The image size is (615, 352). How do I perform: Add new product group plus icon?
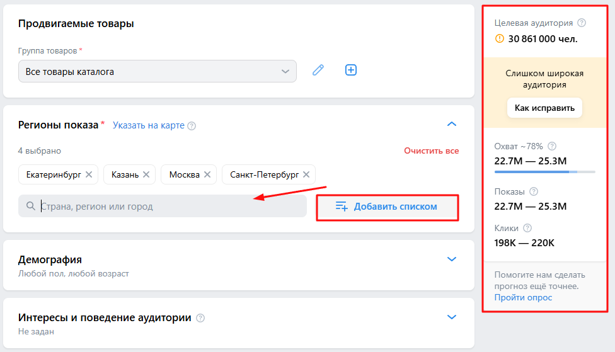point(350,70)
